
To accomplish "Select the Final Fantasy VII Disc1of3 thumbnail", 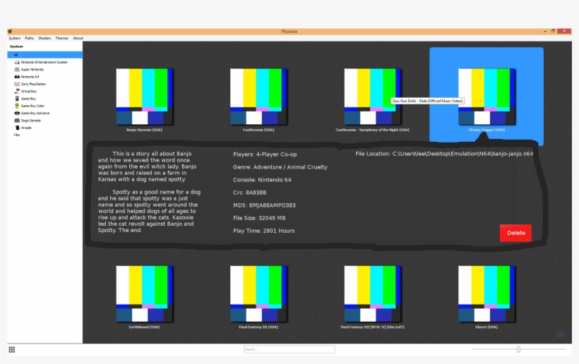I will pyautogui.click(x=373, y=294).
